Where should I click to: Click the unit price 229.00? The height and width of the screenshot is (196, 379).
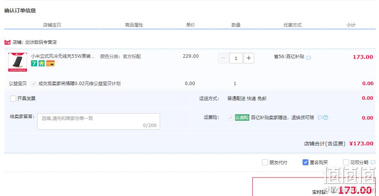pyautogui.click(x=191, y=56)
